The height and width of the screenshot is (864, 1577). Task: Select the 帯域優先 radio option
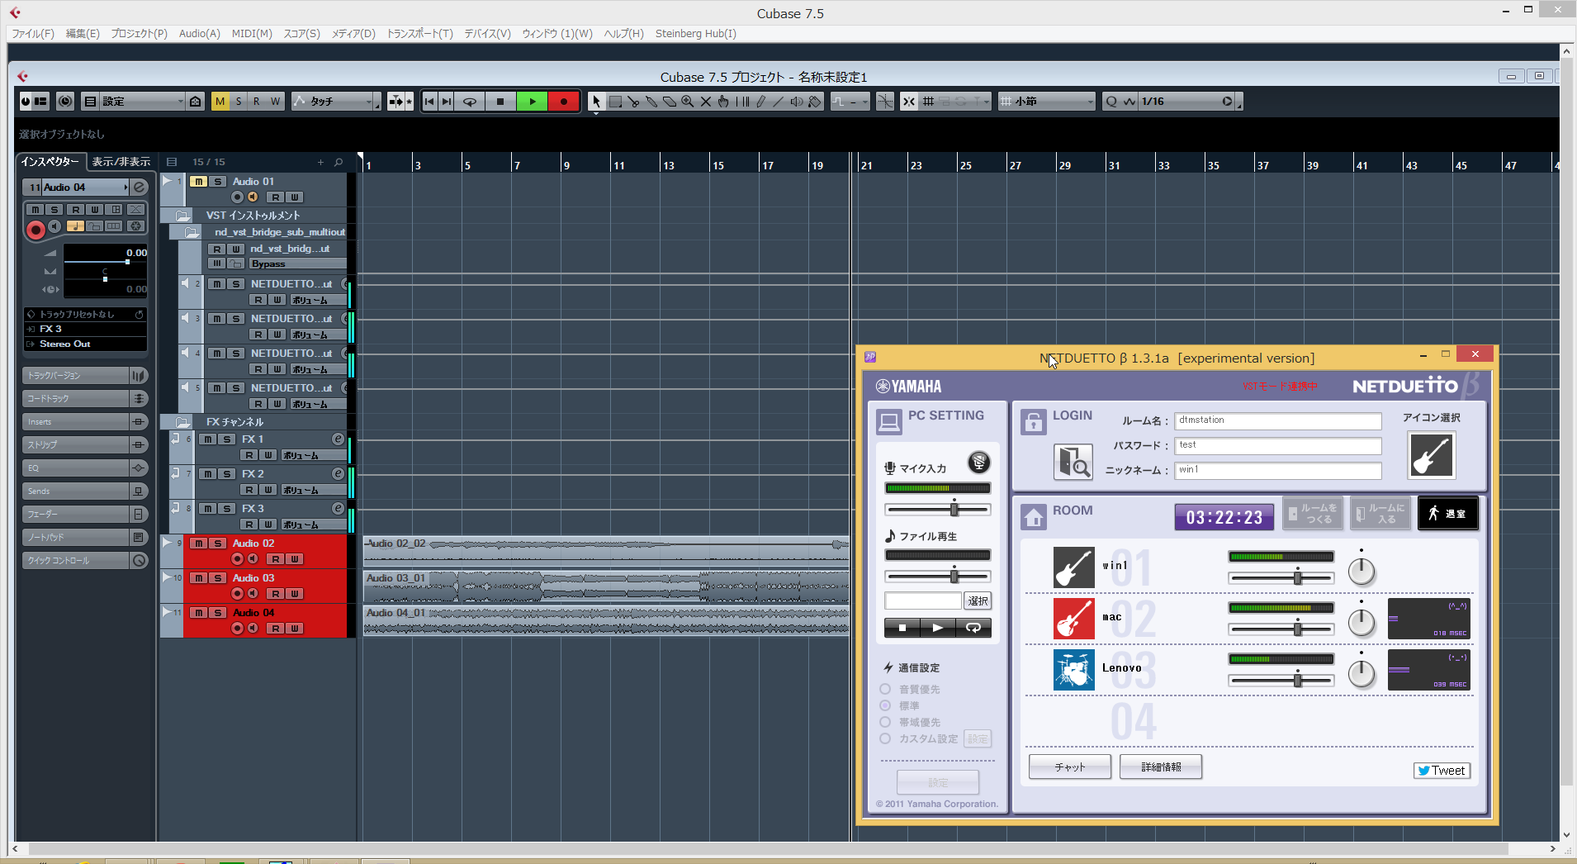coord(885,723)
